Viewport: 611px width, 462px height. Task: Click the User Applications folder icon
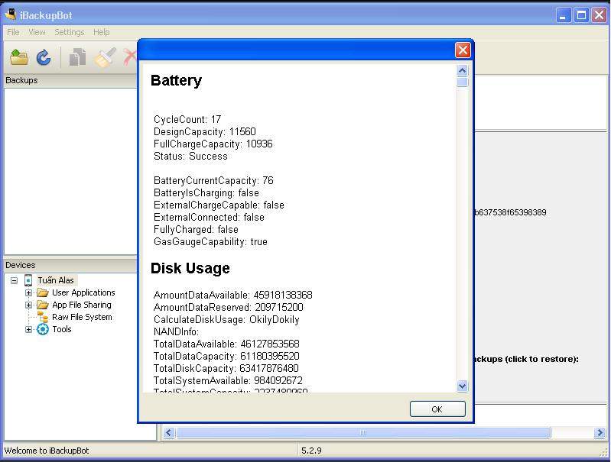[x=43, y=292]
